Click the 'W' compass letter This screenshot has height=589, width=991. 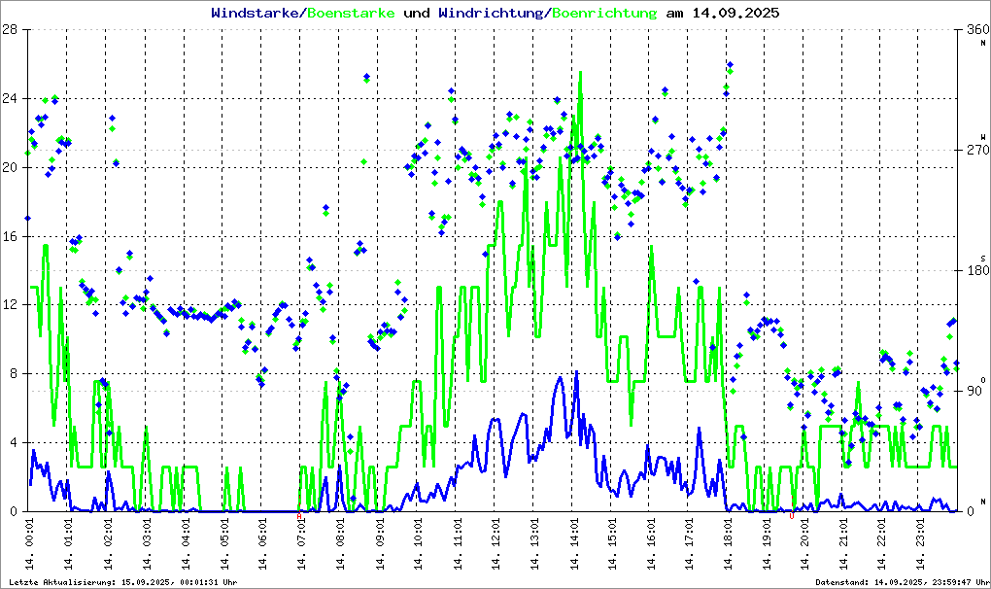983,136
